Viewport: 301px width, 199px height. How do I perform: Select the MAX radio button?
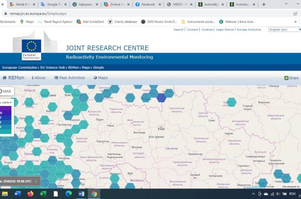pos(1,91)
